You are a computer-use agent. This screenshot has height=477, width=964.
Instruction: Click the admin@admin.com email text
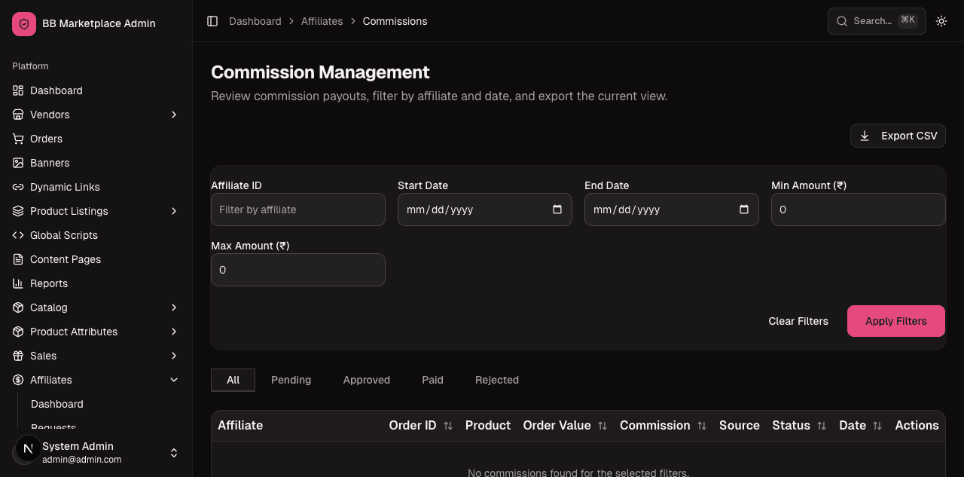click(81, 460)
